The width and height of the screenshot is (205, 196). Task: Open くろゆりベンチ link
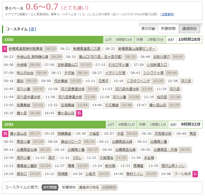pos(138,81)
